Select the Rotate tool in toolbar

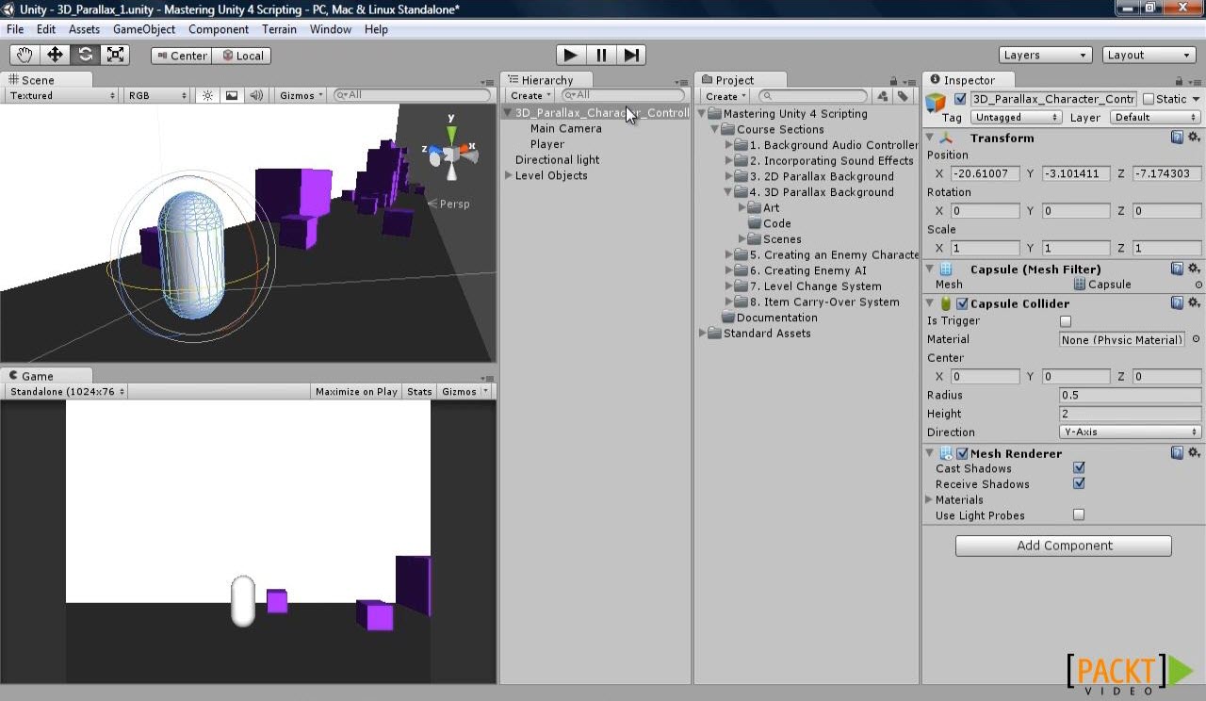[85, 55]
